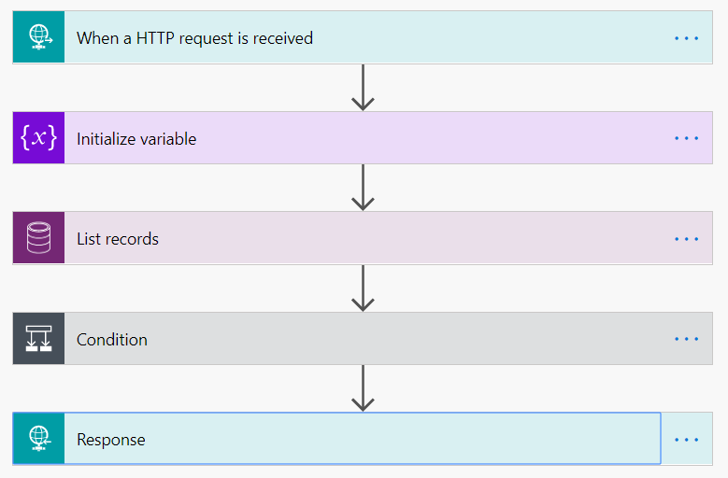Expand the List records action card
Viewport: 728px width, 478px height.
(118, 239)
